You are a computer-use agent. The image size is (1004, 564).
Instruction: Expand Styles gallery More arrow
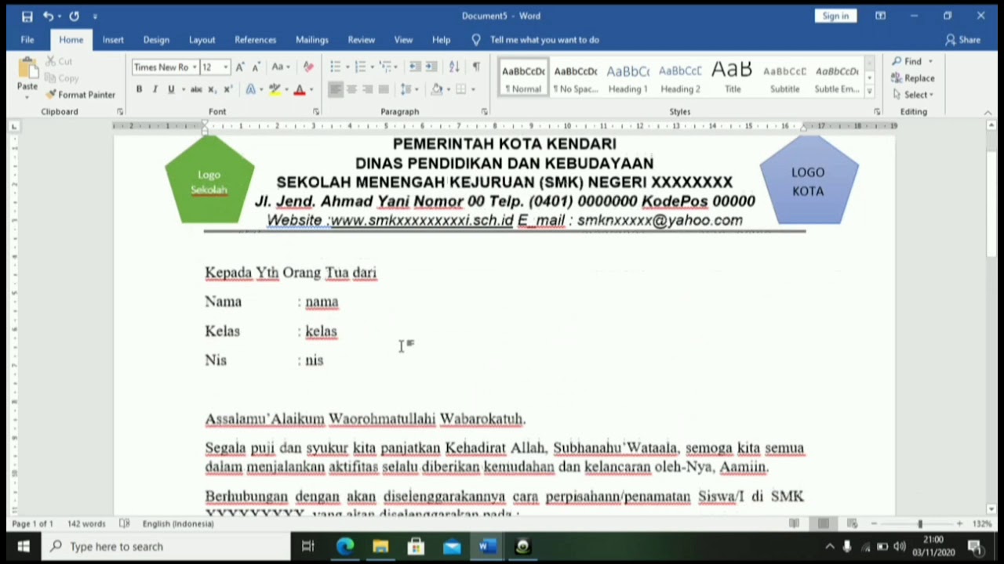[x=869, y=92]
